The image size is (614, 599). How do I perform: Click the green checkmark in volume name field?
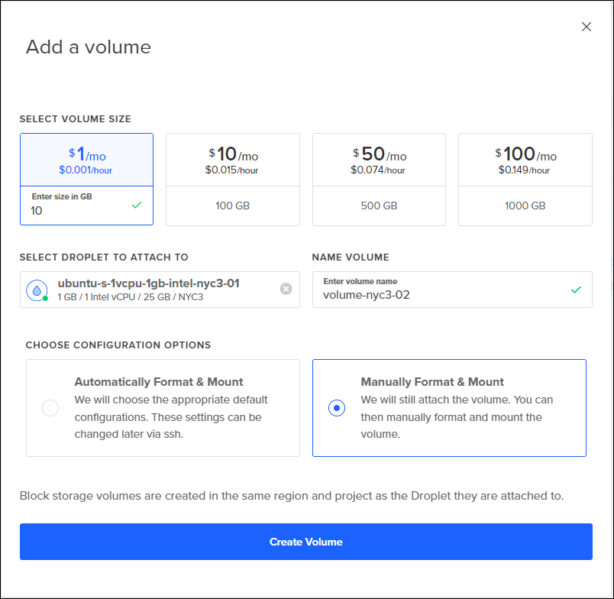(576, 290)
